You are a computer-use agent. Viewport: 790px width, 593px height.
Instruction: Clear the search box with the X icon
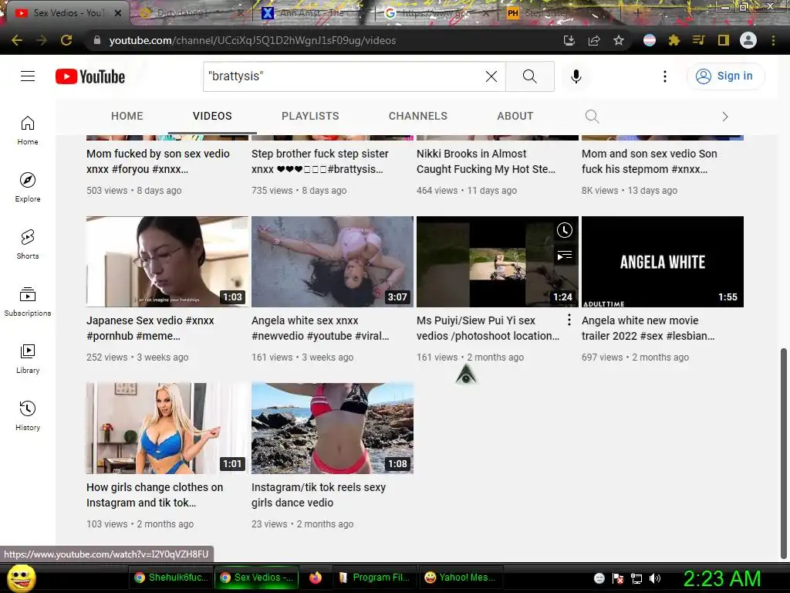pyautogui.click(x=491, y=76)
